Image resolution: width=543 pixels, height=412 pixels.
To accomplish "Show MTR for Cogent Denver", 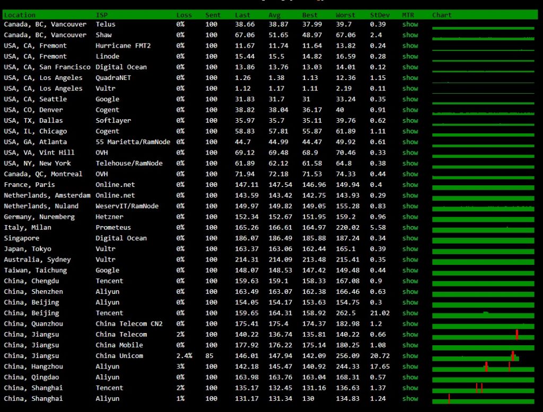I will [x=410, y=110].
